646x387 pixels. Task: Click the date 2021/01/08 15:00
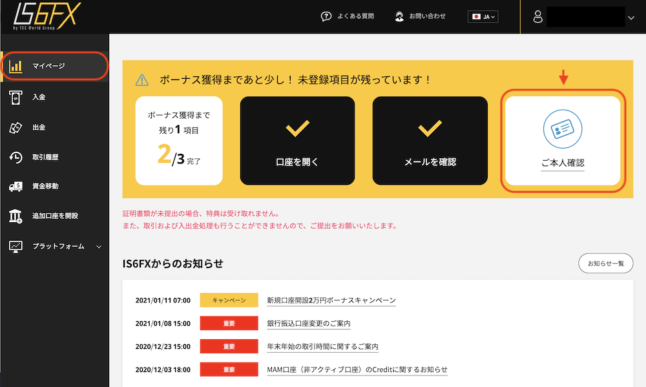coord(163,324)
